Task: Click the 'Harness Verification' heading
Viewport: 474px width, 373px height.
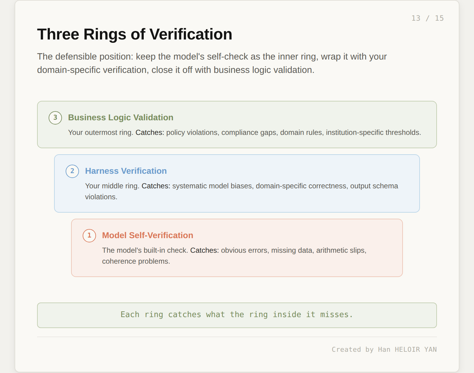Action: (x=126, y=171)
